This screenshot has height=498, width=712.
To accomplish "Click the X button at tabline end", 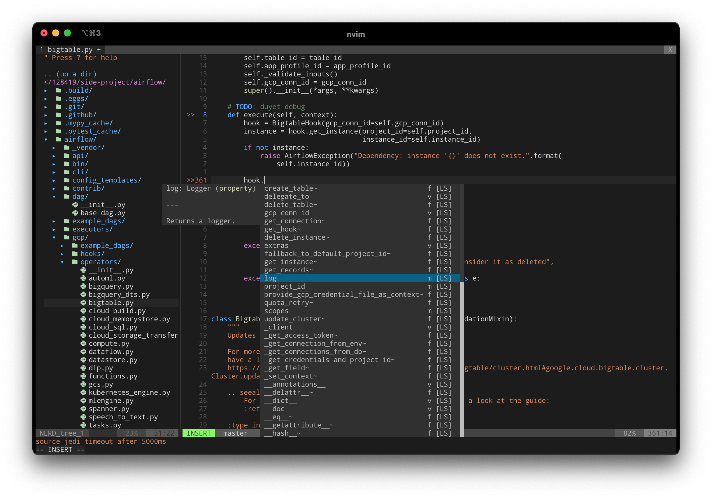I will pos(670,50).
